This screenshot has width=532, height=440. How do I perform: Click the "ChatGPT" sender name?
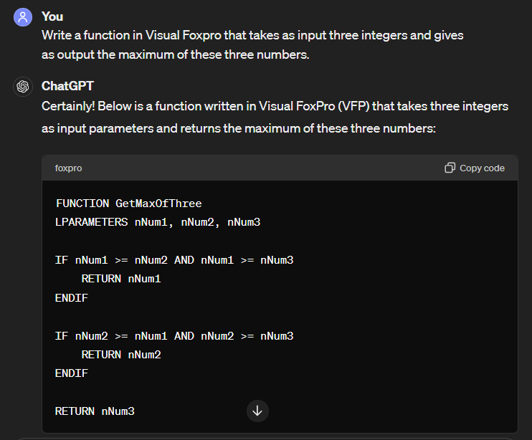(x=67, y=86)
